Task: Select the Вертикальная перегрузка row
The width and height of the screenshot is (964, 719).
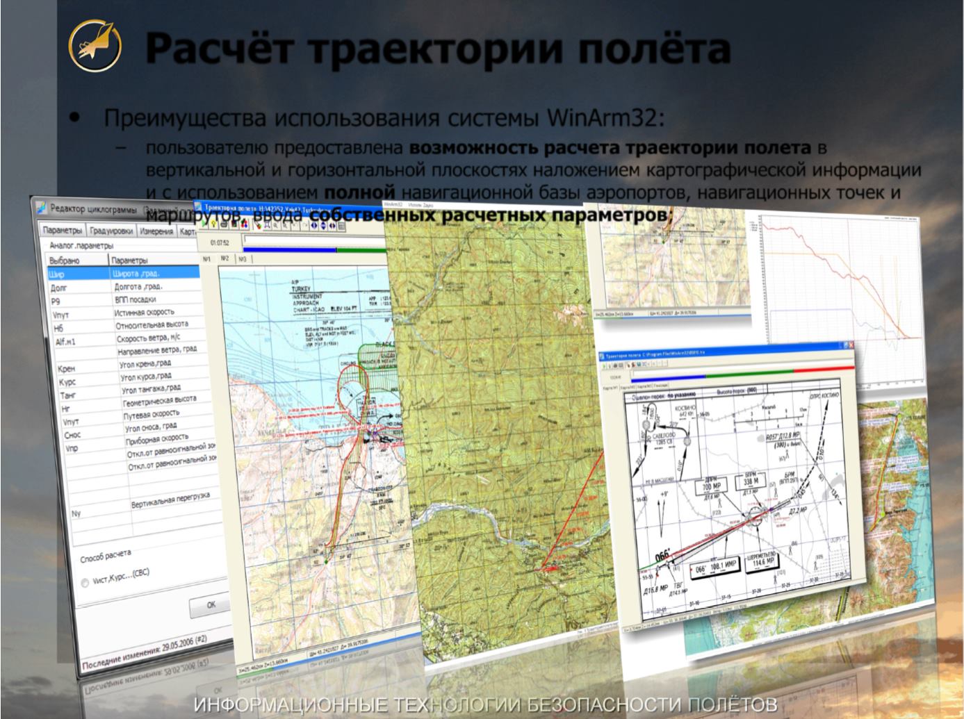Action: [144, 506]
